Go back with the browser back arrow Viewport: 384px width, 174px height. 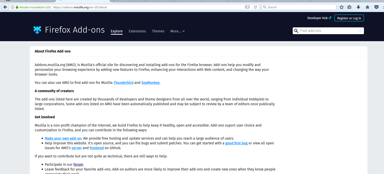pyautogui.click(x=5, y=7)
